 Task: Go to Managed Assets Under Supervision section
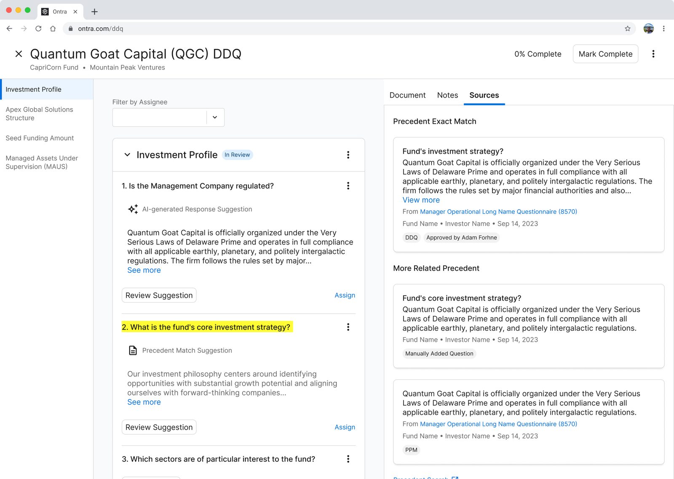point(47,162)
